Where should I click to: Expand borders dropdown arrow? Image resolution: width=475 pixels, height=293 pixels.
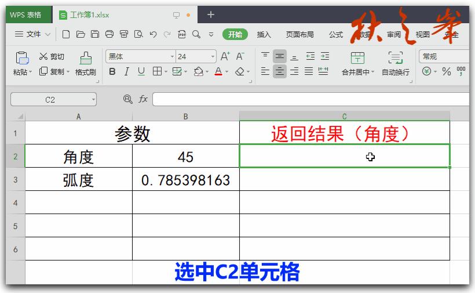click(x=166, y=72)
